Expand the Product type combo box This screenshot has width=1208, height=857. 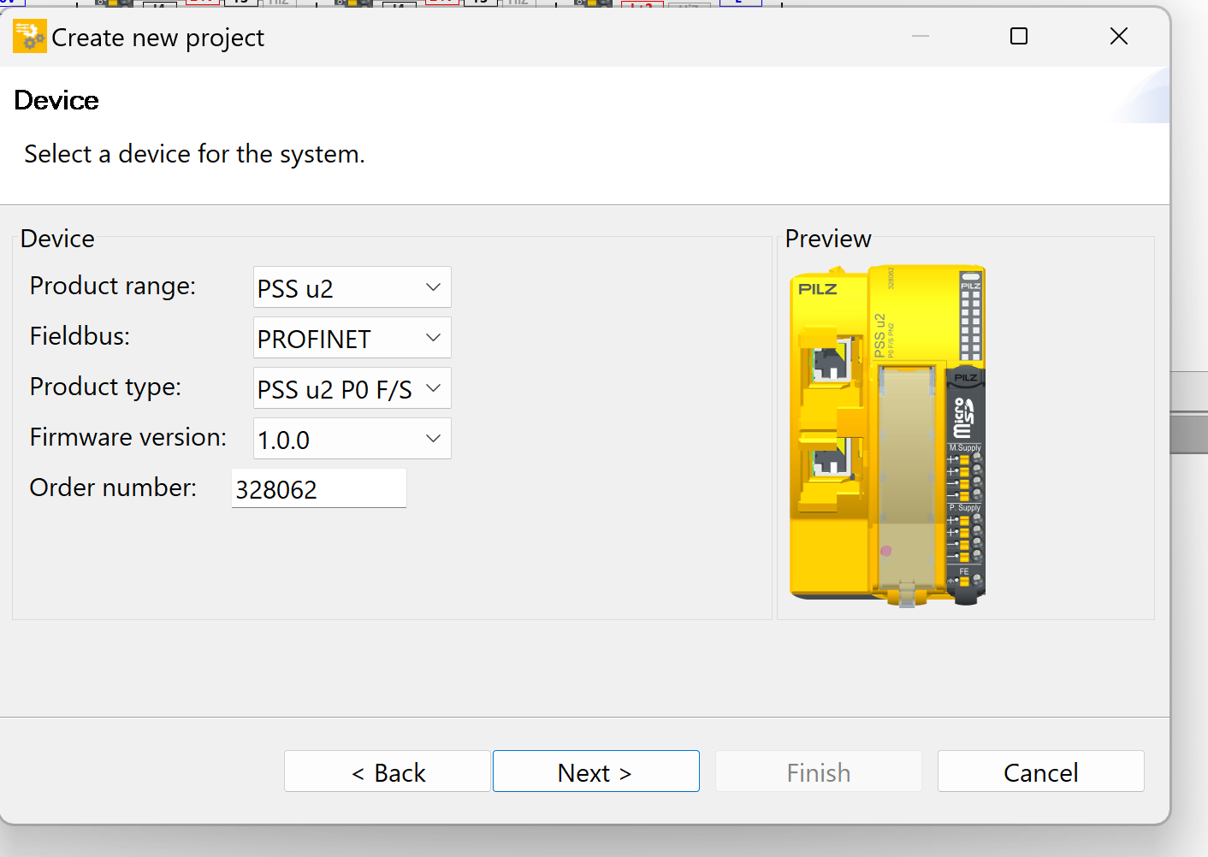click(x=352, y=388)
